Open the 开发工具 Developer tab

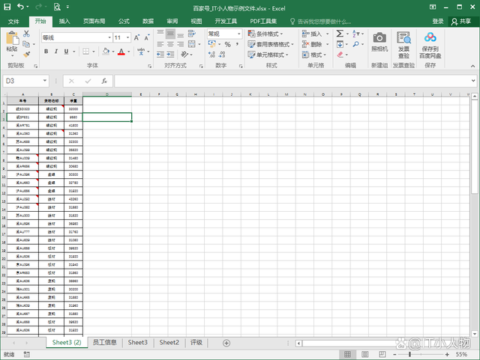(x=226, y=22)
